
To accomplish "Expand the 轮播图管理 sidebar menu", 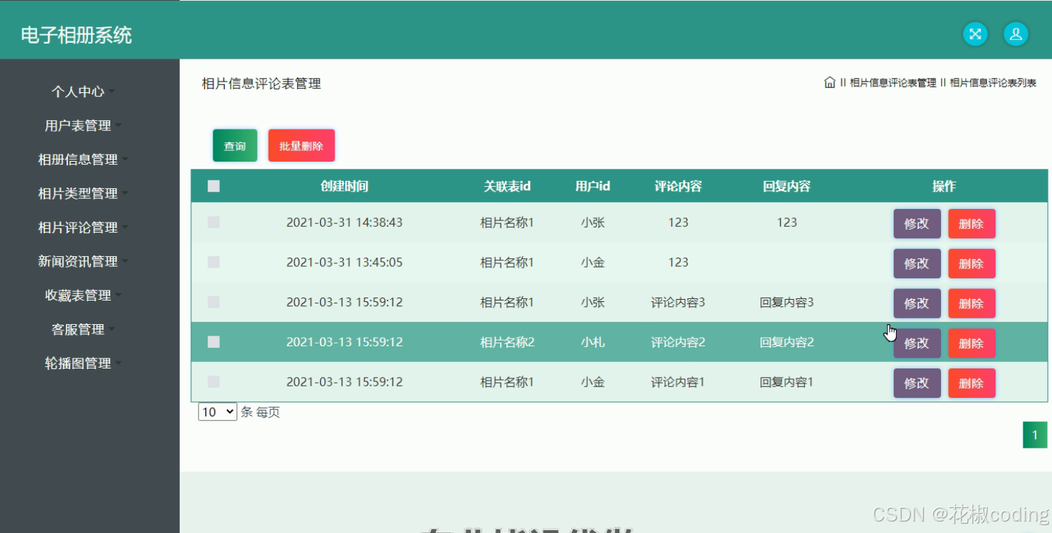I will click(82, 363).
